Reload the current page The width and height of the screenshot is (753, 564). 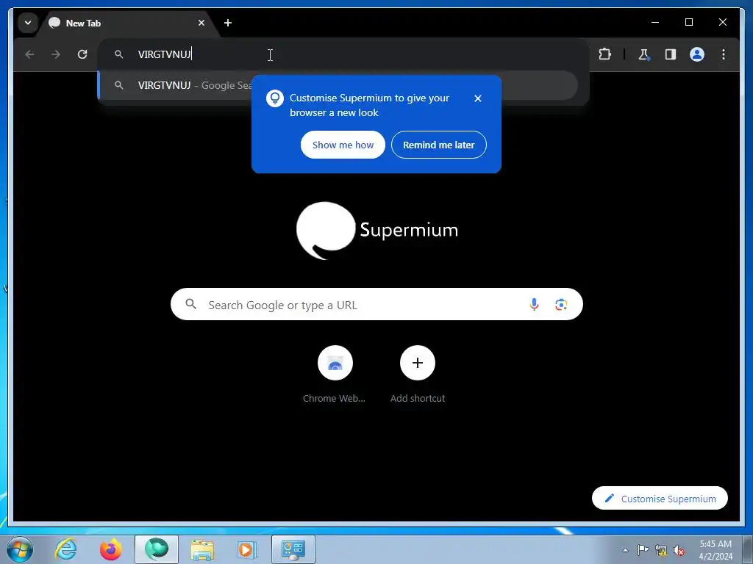click(x=82, y=54)
